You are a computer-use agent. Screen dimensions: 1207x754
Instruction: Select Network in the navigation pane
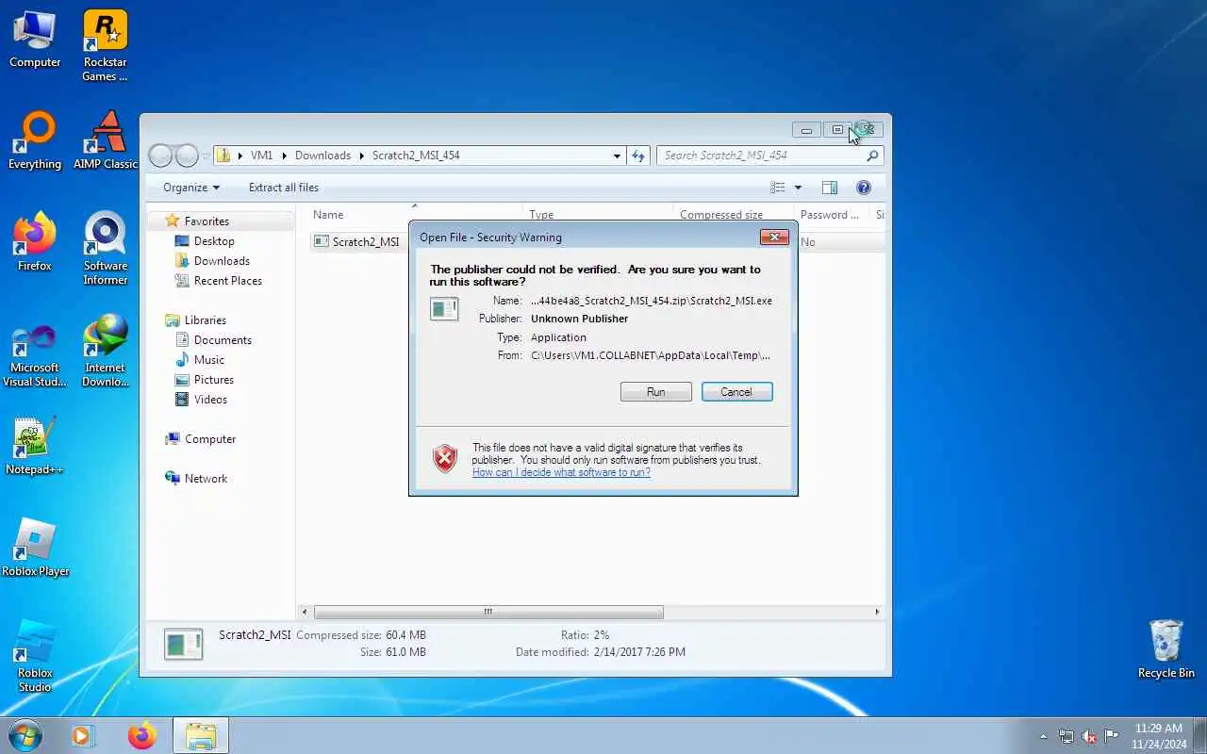click(206, 479)
